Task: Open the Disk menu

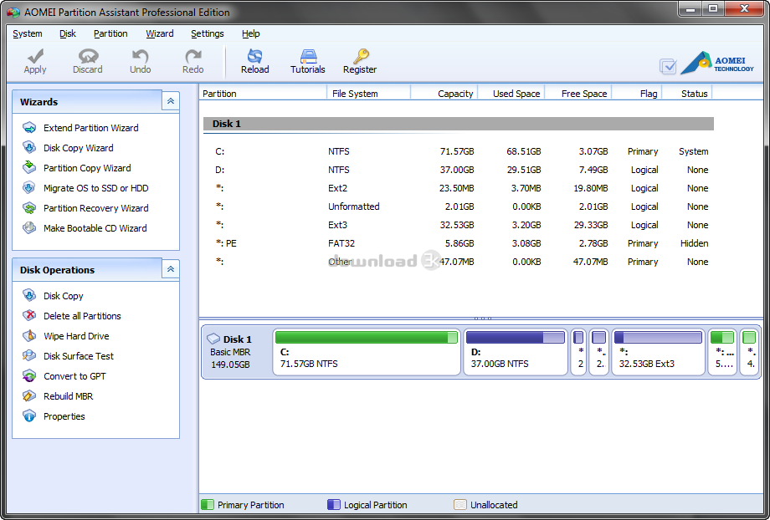Action: [68, 33]
